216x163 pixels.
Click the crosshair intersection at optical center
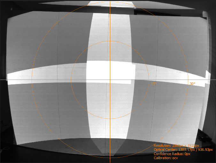110,80
